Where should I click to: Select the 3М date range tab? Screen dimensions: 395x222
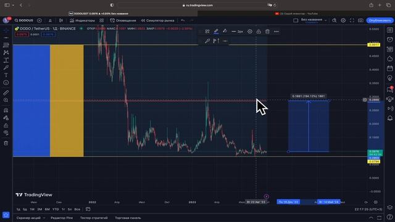[x=39, y=209]
